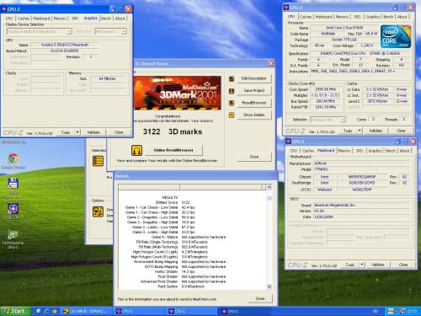Click the Intel Core 2 Duo logo
Image resolution: width=421 pixels, height=316 pixels.
coord(396,36)
